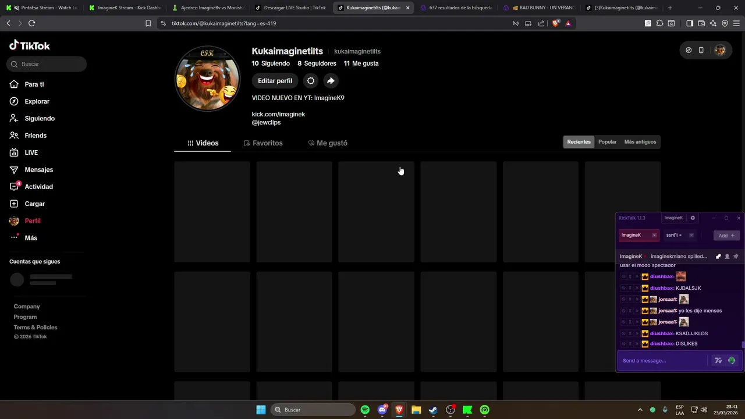Open Brave VPN shield icon
745x419 pixels.
pyautogui.click(x=725, y=23)
